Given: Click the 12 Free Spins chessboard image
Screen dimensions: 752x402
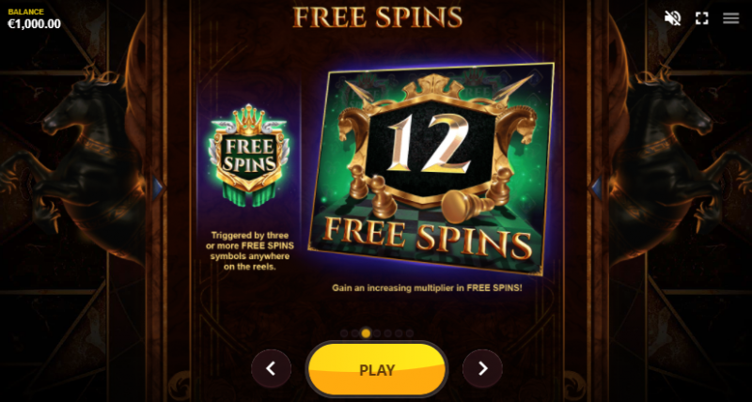Looking at the screenshot, I should click(x=431, y=169).
